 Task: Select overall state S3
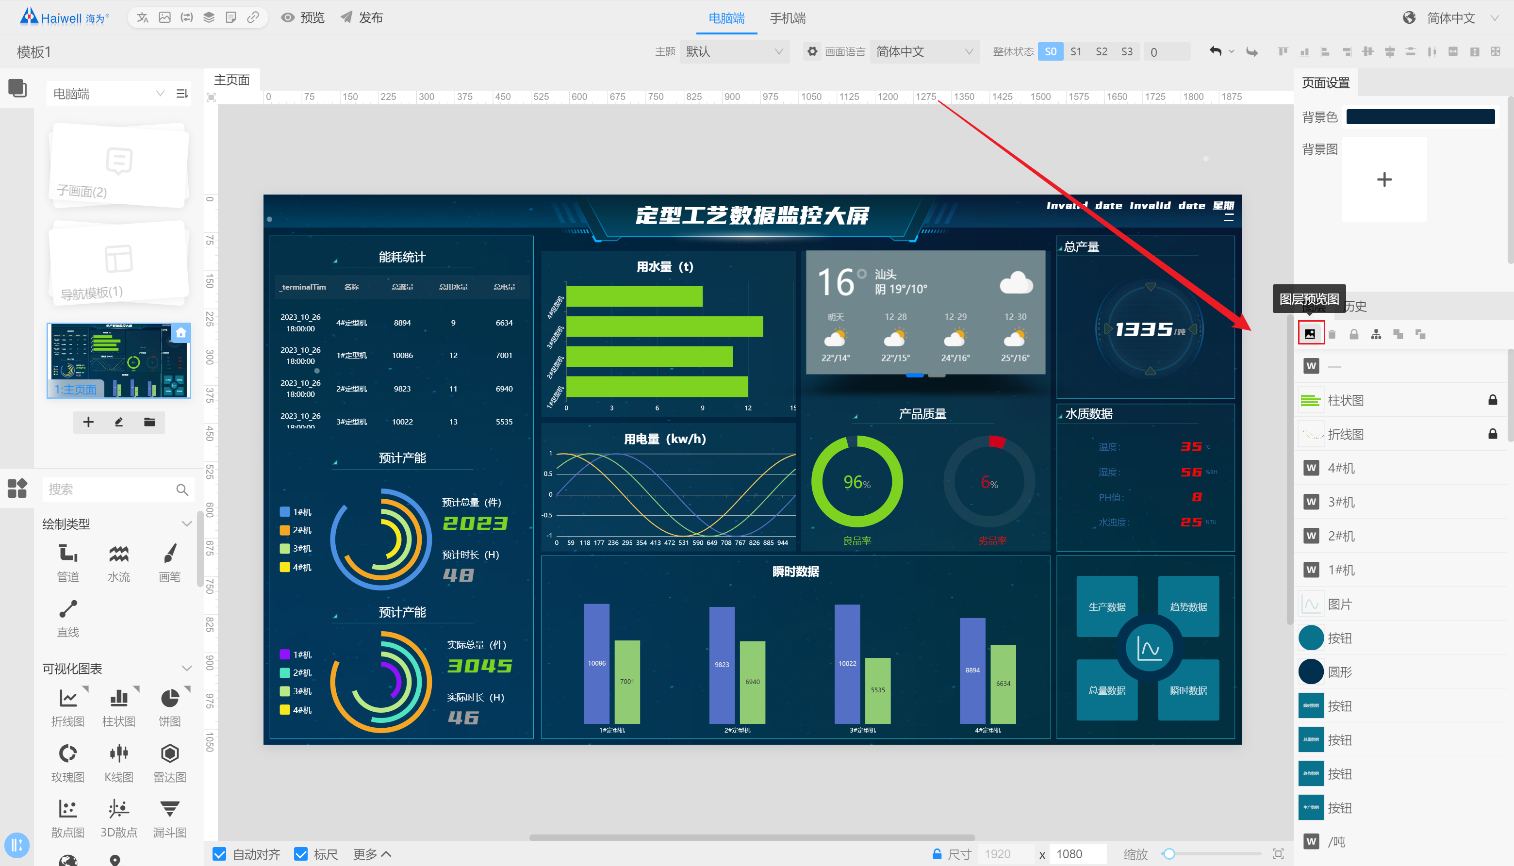1127,52
